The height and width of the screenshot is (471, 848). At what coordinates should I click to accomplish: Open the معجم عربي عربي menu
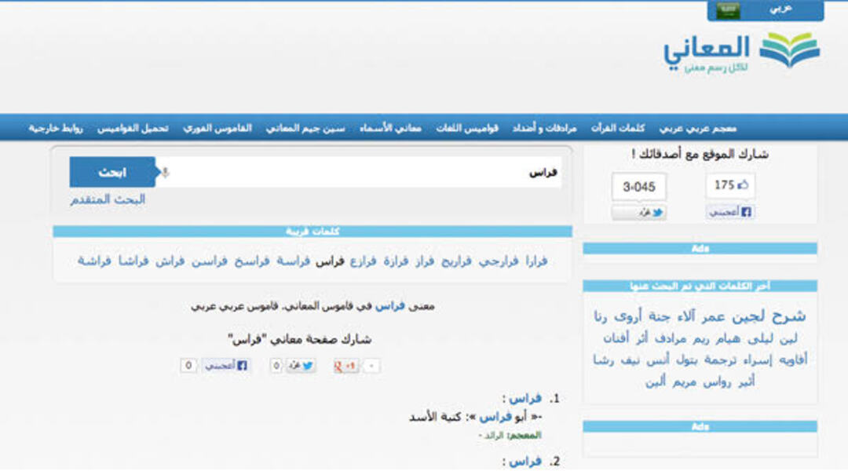[698, 128]
